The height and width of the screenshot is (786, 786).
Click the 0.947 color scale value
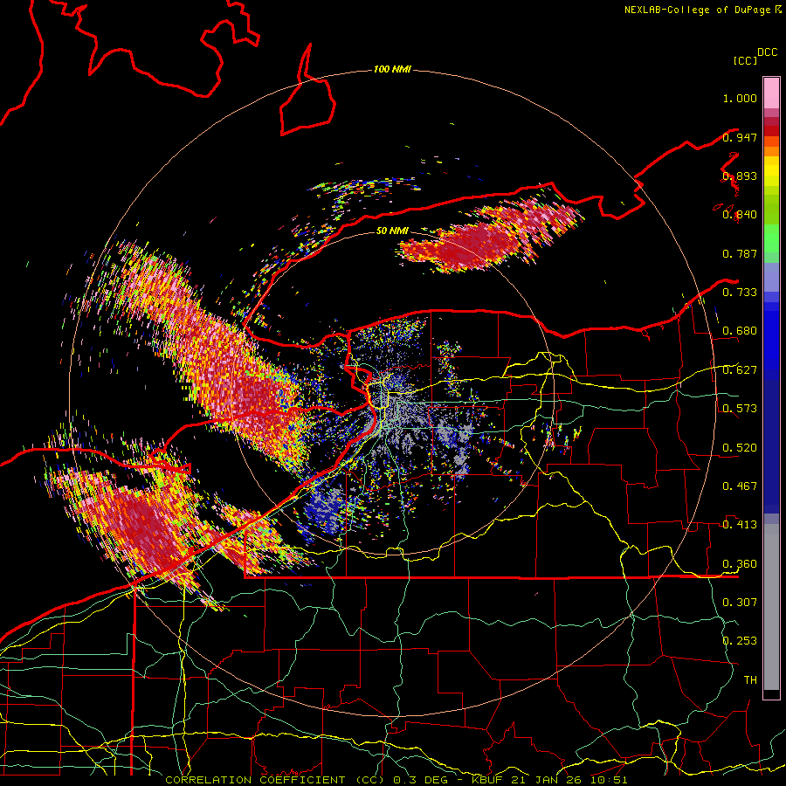pyautogui.click(x=740, y=137)
